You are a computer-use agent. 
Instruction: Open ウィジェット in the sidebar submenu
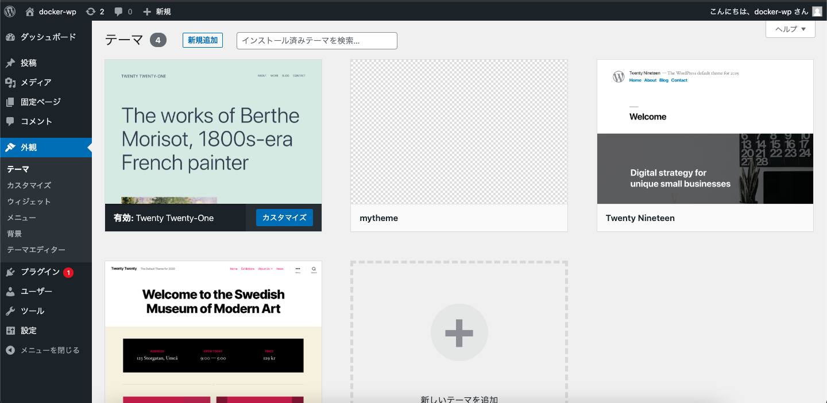29,201
